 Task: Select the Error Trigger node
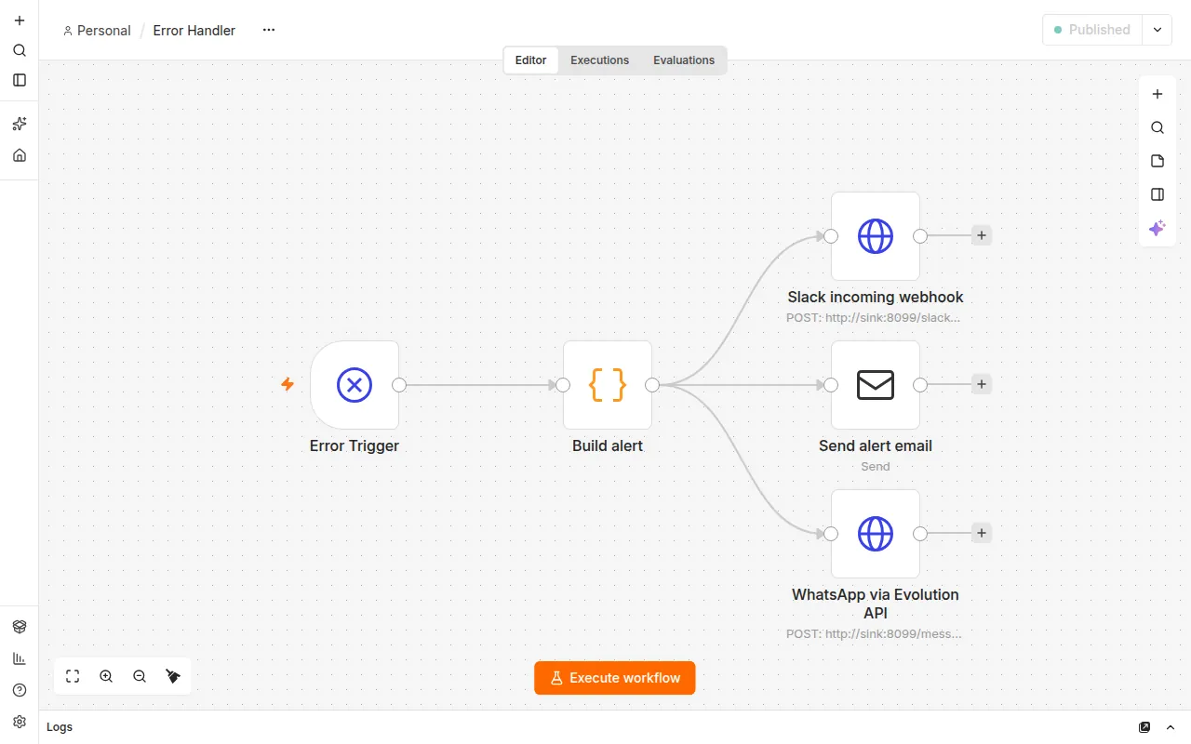click(x=355, y=385)
